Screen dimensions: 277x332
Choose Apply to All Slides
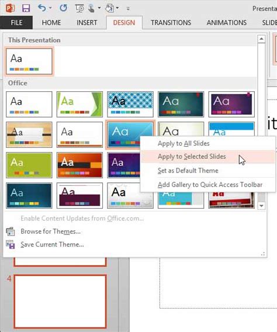tap(207, 143)
